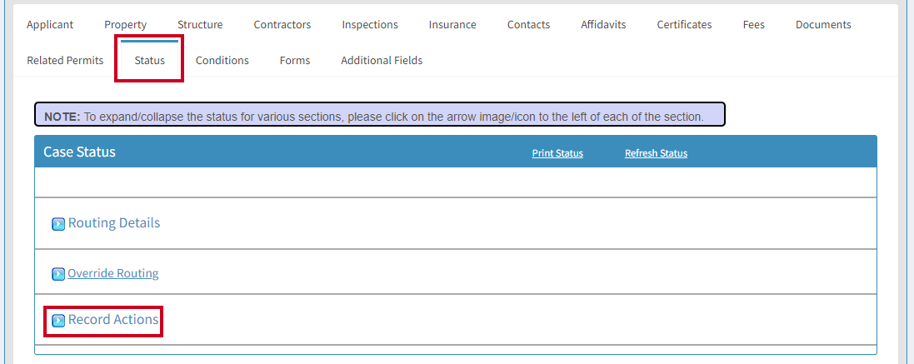Expand the Record Actions section heading
This screenshot has height=364, width=914.
[113, 319]
